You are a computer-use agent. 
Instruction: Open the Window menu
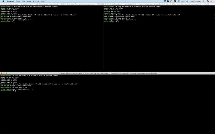pyautogui.click(x=36, y=1)
